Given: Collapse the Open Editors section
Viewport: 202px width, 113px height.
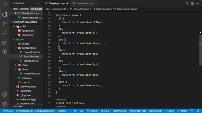Looking at the screenshot, I should pos(11,9).
